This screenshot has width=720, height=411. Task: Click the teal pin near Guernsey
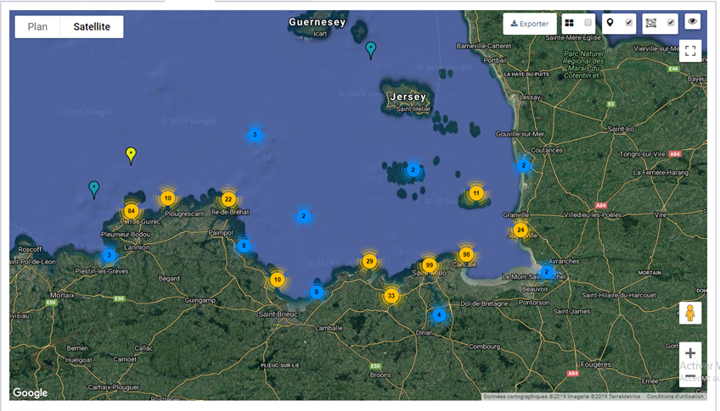(371, 49)
